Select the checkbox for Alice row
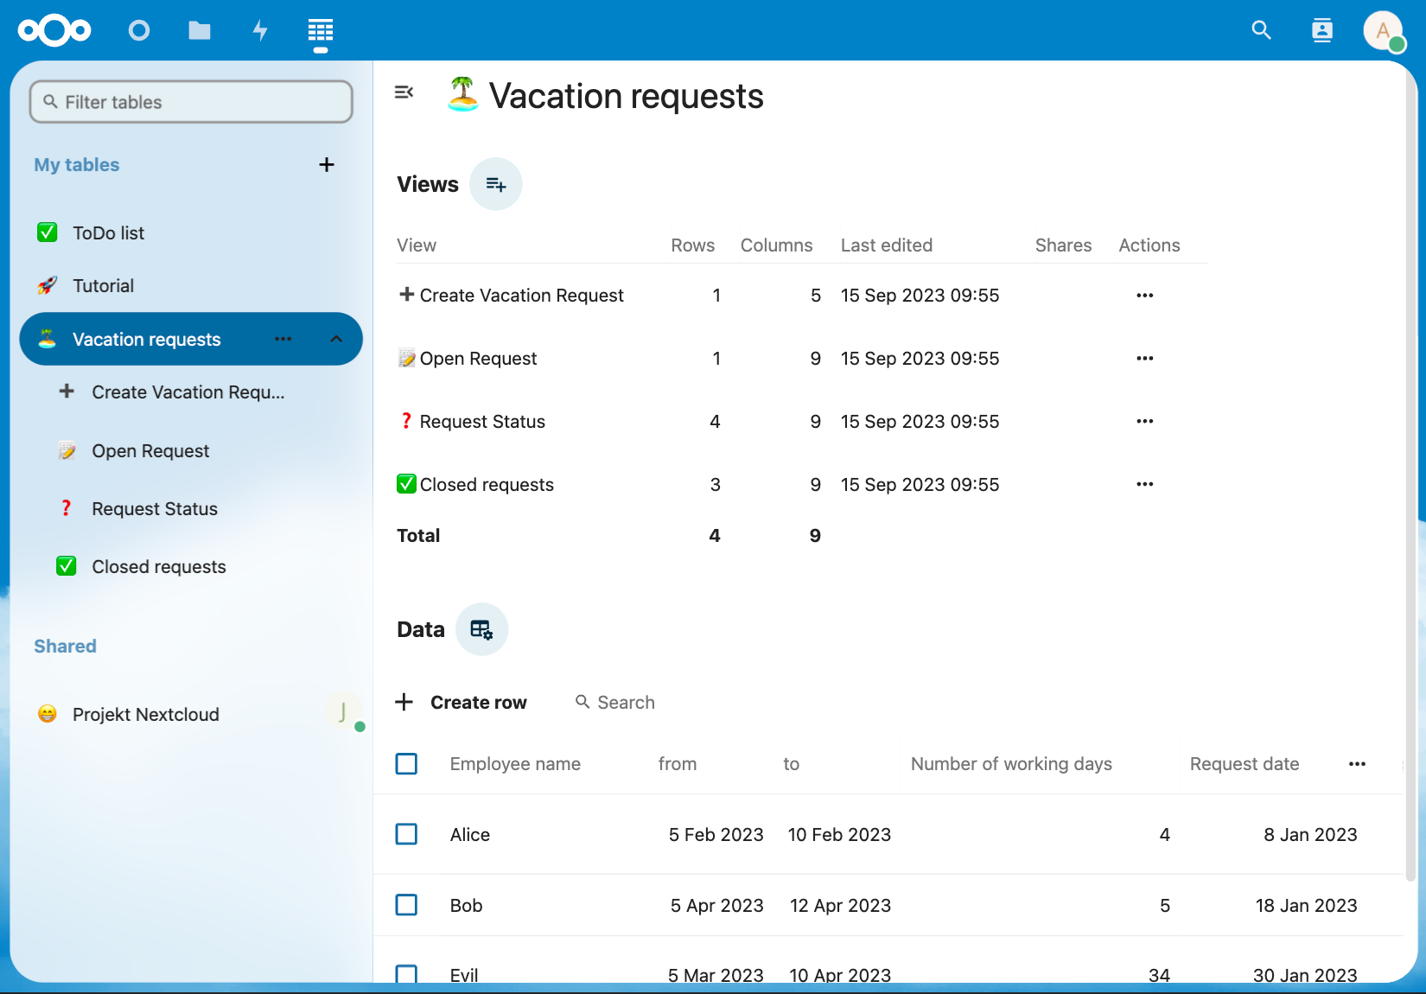 406,834
